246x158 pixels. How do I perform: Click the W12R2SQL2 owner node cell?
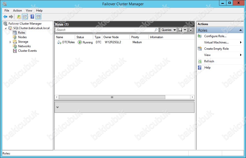[x=113, y=42]
